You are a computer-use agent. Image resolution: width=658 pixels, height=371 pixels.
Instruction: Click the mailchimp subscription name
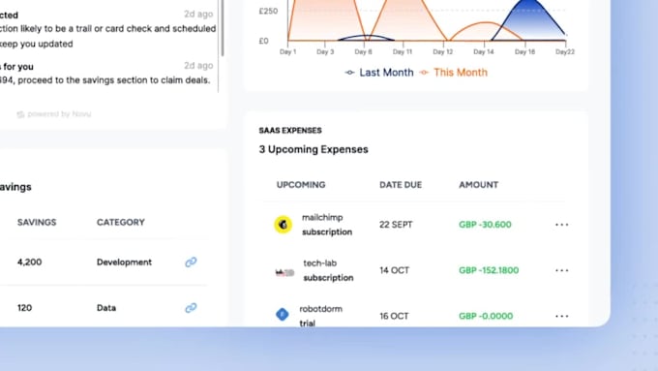point(327,225)
